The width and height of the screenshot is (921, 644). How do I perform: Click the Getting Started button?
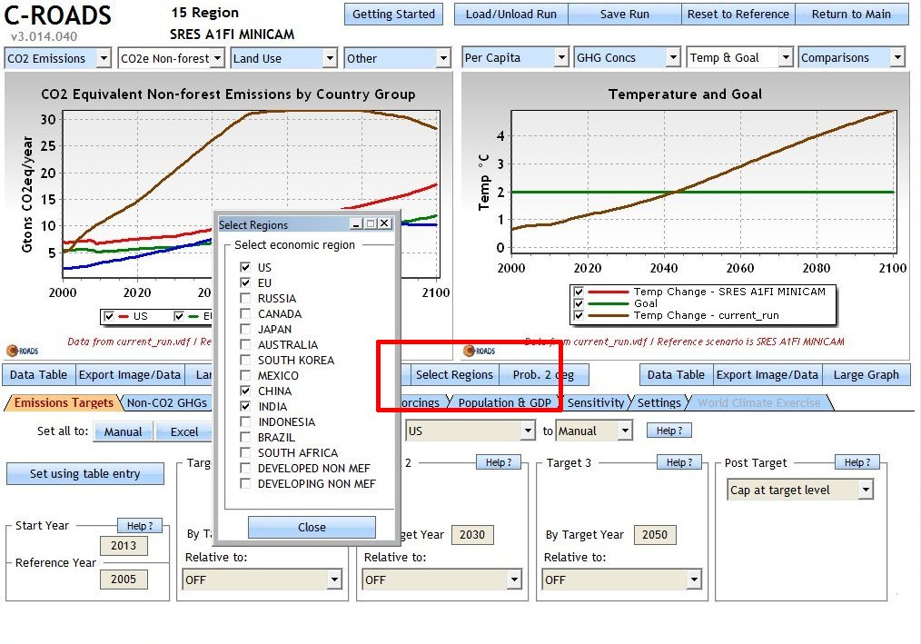(x=393, y=15)
